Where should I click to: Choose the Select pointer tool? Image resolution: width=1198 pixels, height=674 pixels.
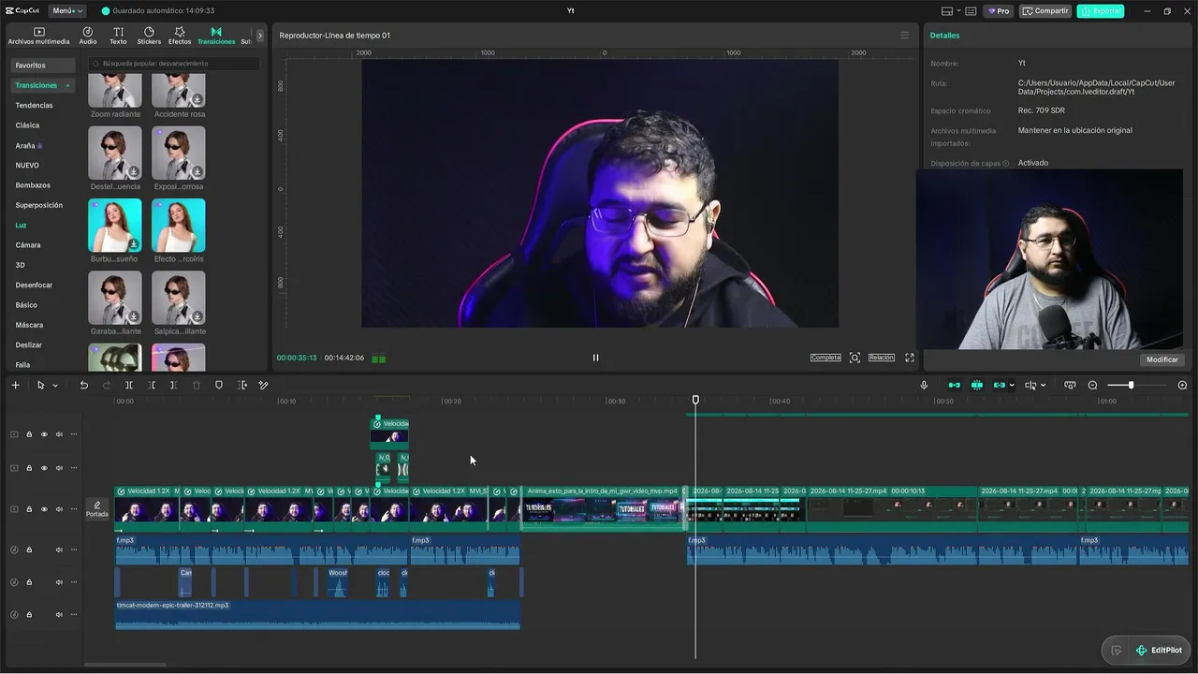(x=40, y=385)
